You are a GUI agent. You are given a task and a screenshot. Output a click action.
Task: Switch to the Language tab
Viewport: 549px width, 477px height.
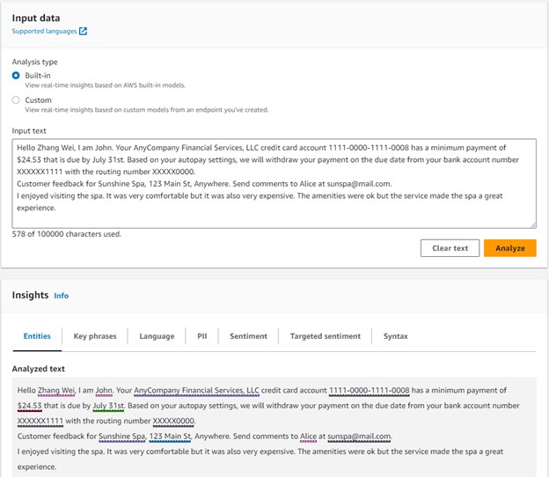[157, 336]
